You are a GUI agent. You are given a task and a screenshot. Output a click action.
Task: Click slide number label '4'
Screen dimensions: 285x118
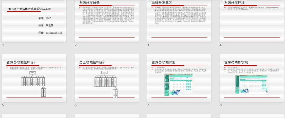220,45
